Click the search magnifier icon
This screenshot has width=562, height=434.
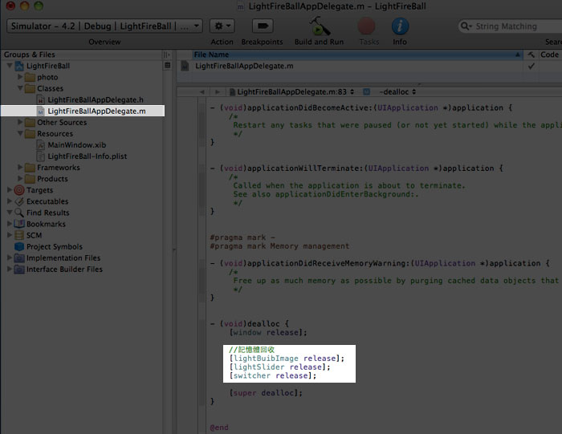465,26
